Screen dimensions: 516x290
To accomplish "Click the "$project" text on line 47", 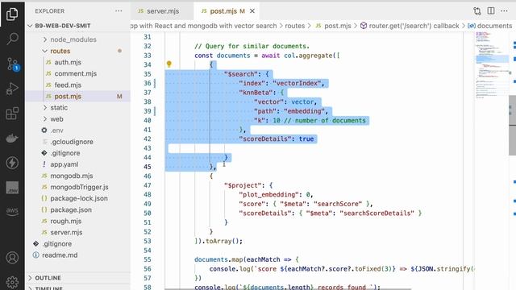I will tap(244, 185).
